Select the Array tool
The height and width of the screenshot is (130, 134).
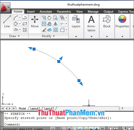tap(56, 30)
